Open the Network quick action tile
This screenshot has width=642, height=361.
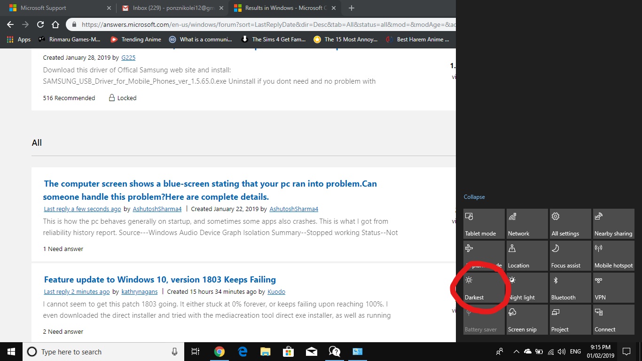[527, 224]
